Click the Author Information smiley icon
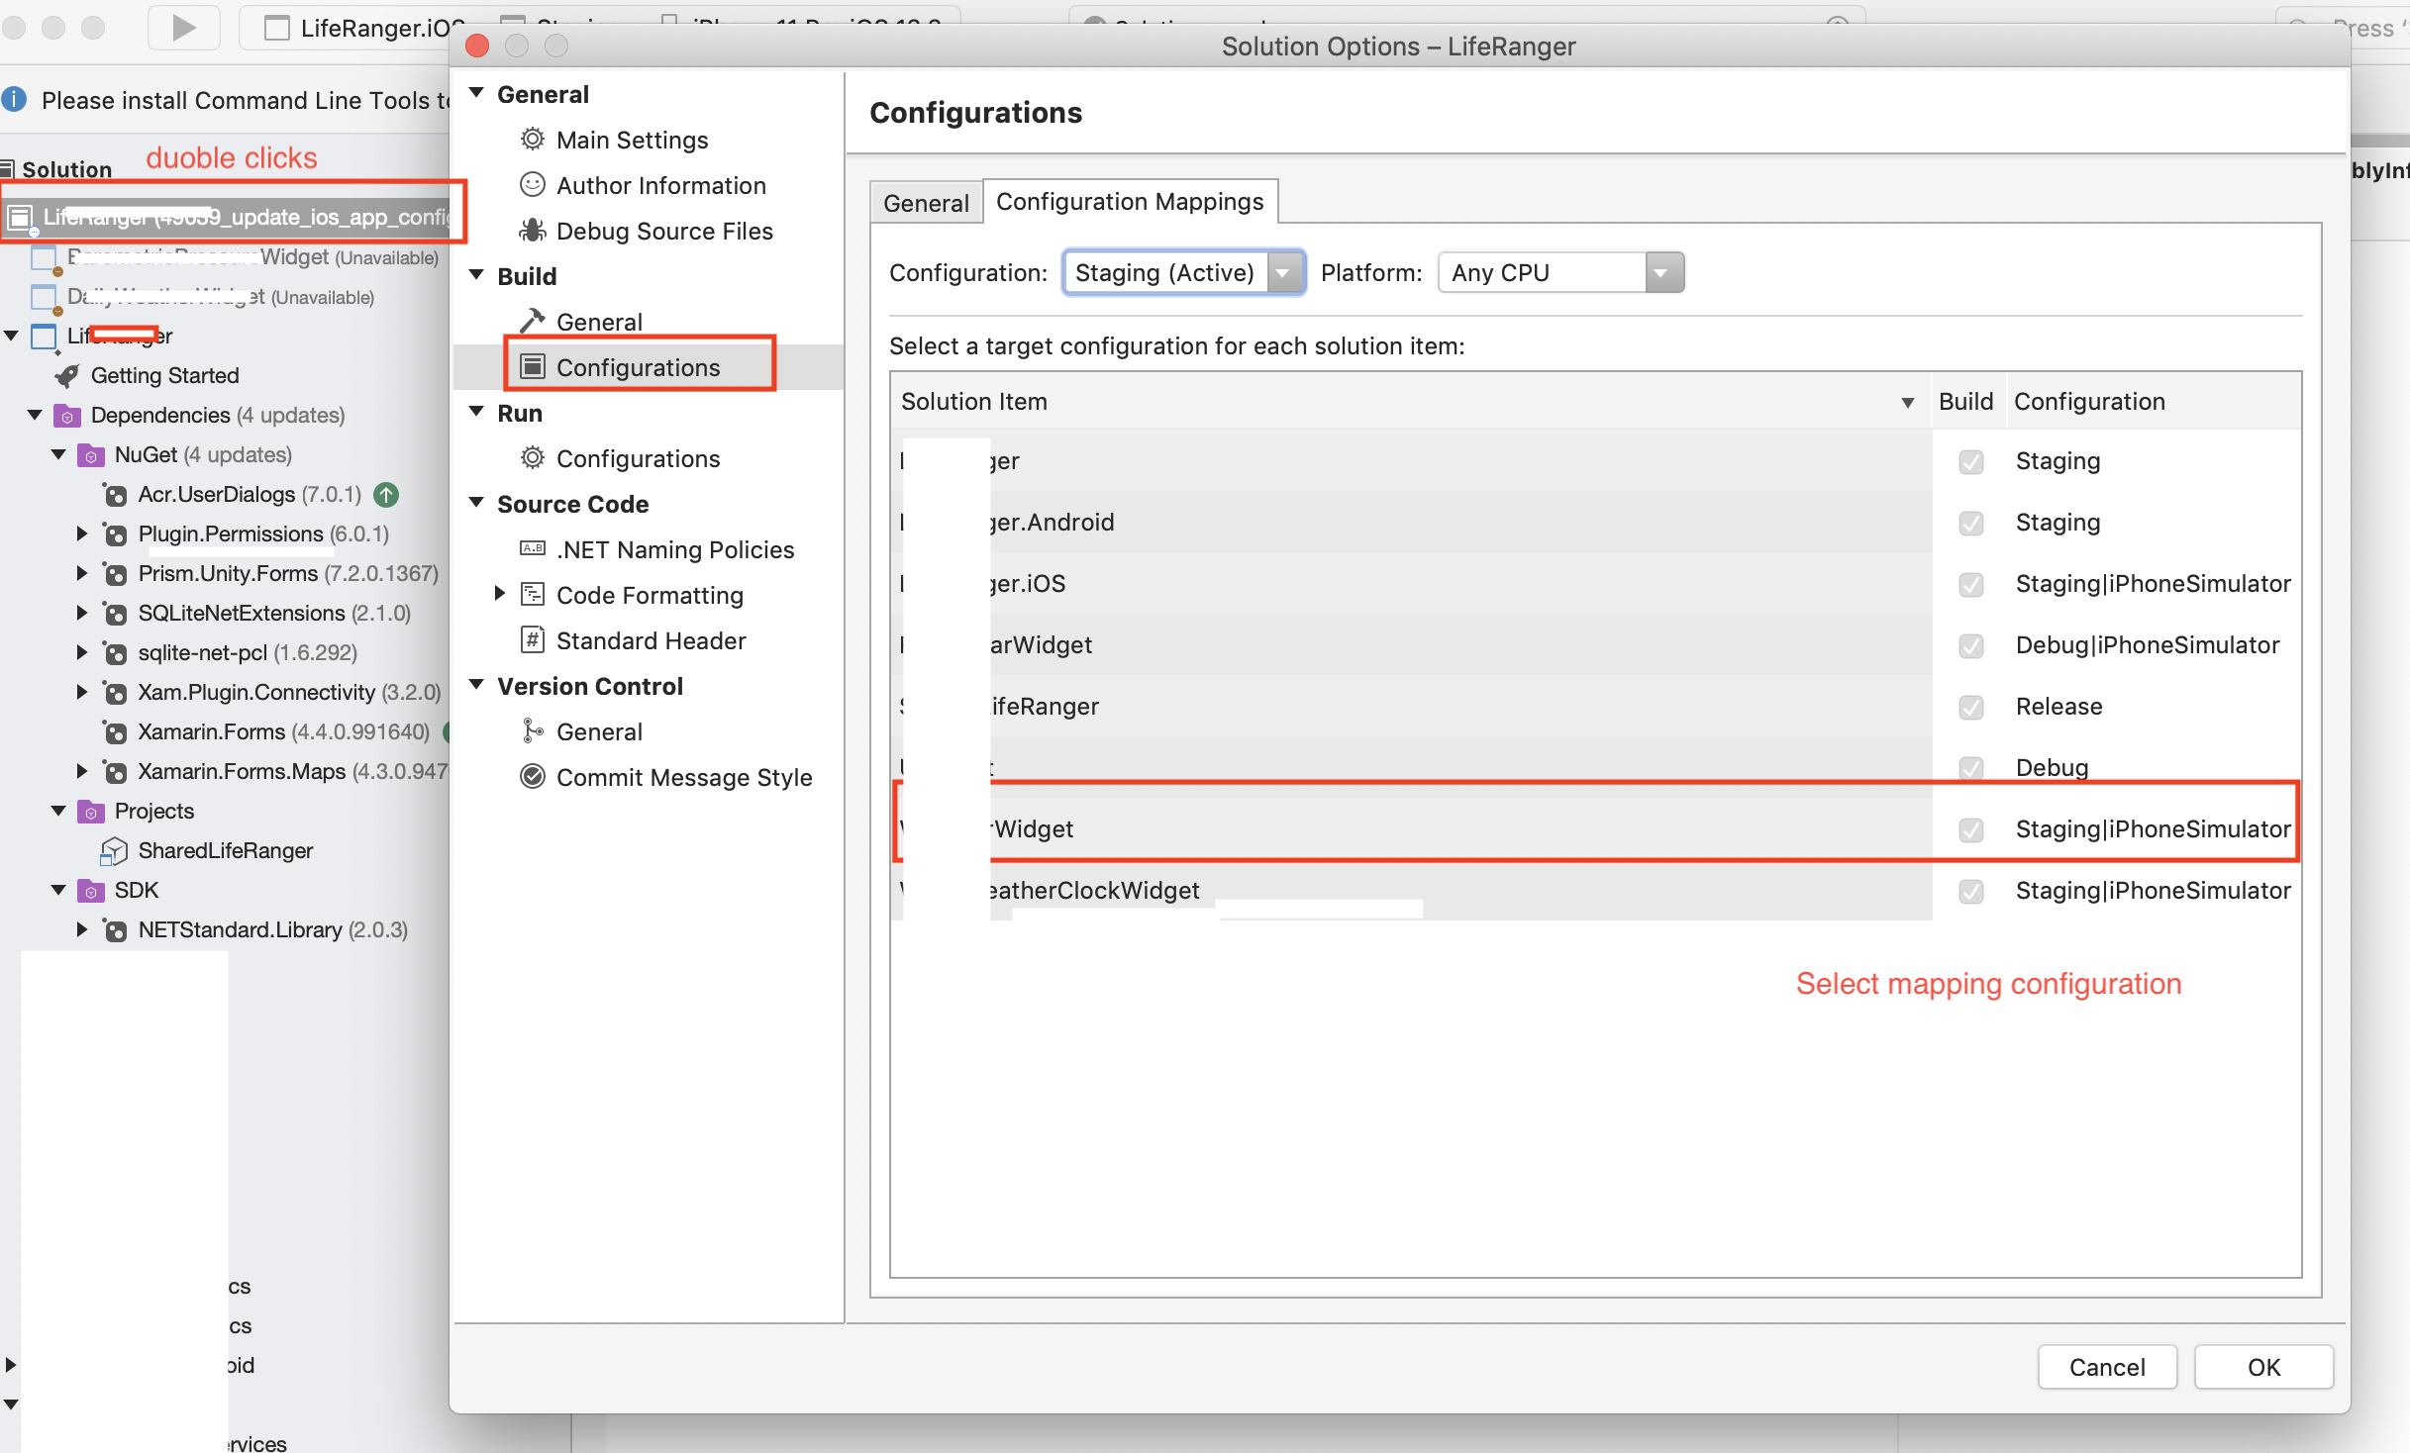Viewport: 2410px width, 1453px height. [533, 185]
